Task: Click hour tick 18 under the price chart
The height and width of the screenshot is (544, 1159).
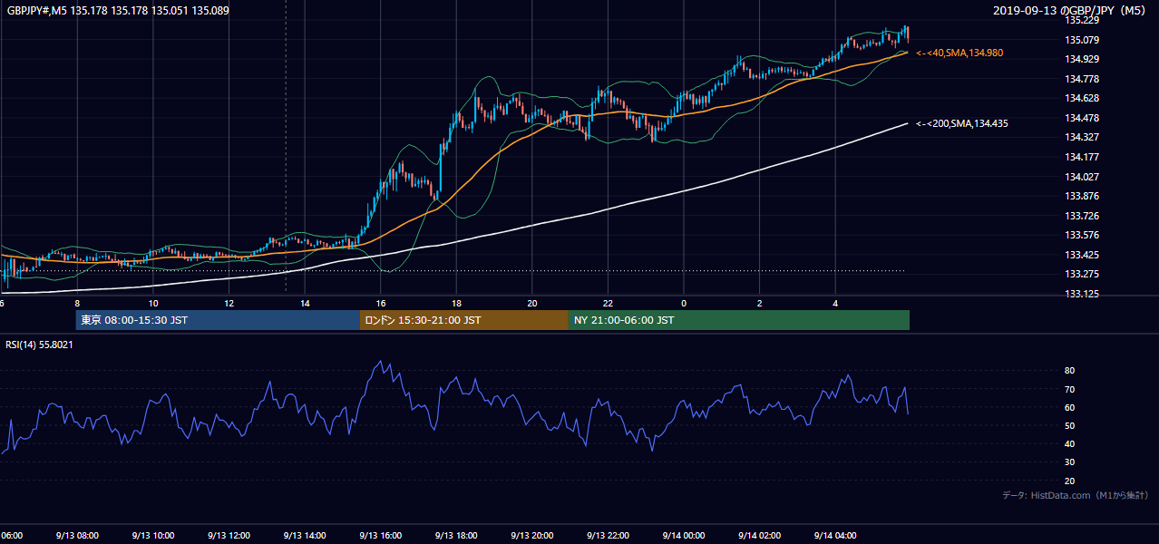Action: 457,304
